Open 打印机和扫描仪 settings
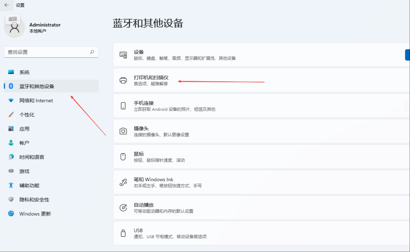The width and height of the screenshot is (410, 252). 261,80
